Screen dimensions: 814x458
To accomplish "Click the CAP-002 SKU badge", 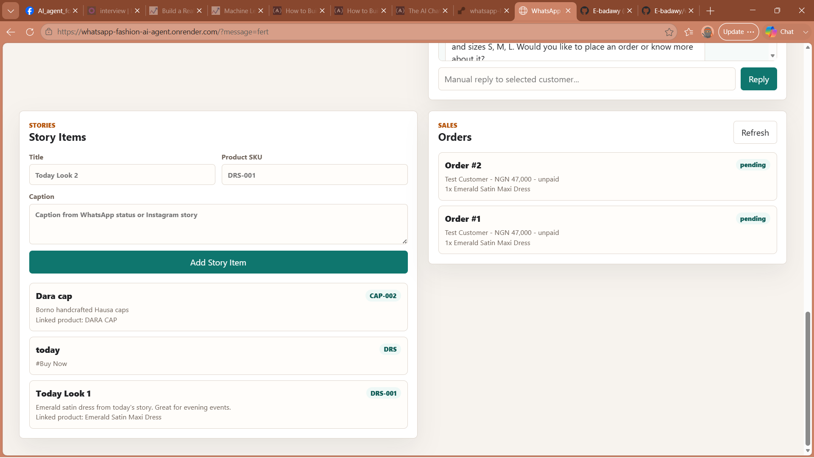I will click(x=383, y=296).
